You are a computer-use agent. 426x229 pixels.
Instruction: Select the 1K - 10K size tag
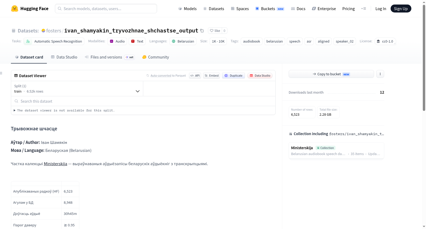218,41
